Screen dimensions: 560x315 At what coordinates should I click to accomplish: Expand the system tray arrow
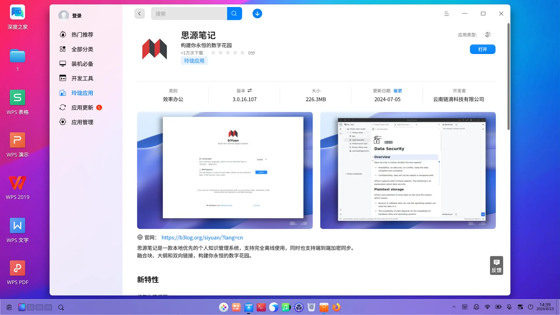click(x=454, y=307)
